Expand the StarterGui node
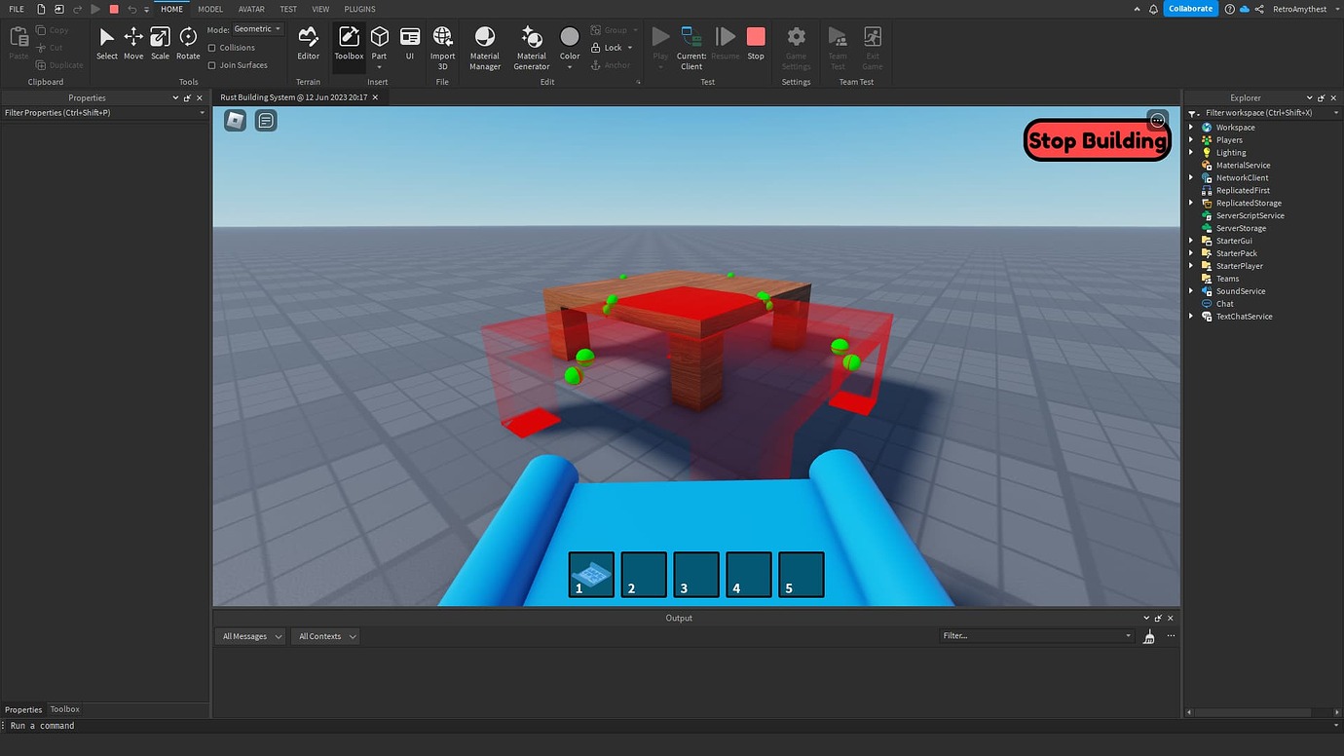This screenshot has height=756, width=1344. (1191, 241)
